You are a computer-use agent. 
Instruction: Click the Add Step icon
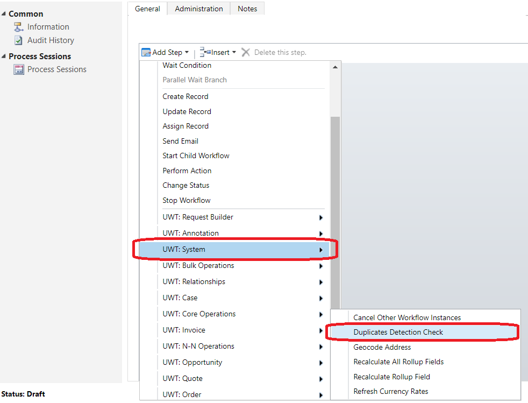pyautogui.click(x=146, y=52)
